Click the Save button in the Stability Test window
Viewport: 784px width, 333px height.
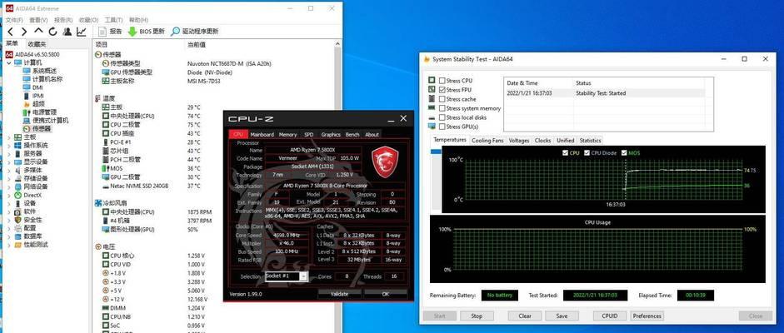[x=562, y=316]
